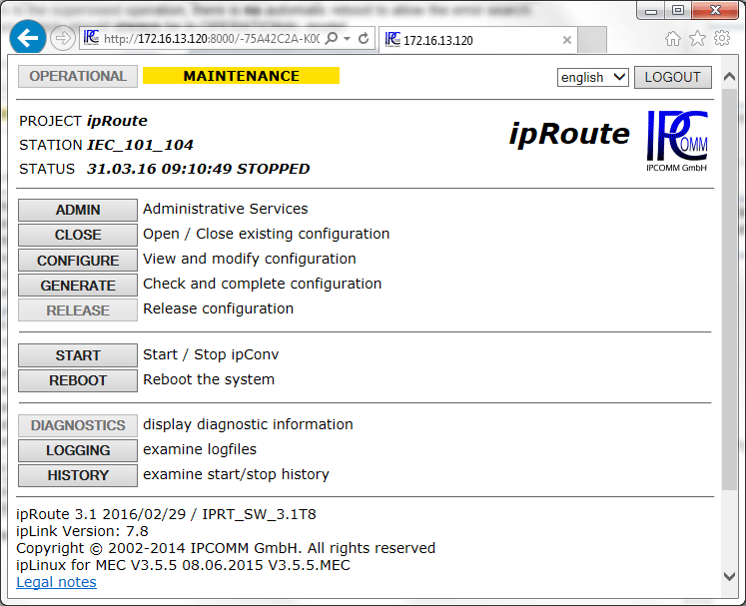Open the browser Home icon
This screenshot has height=606, width=746.
point(673,38)
